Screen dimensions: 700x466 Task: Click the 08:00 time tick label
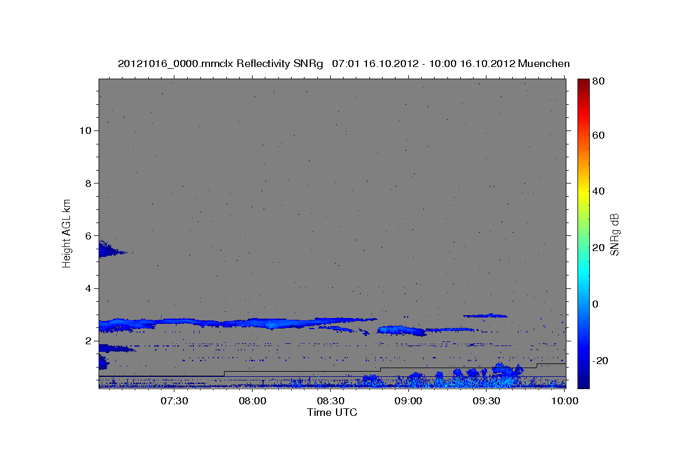point(253,401)
